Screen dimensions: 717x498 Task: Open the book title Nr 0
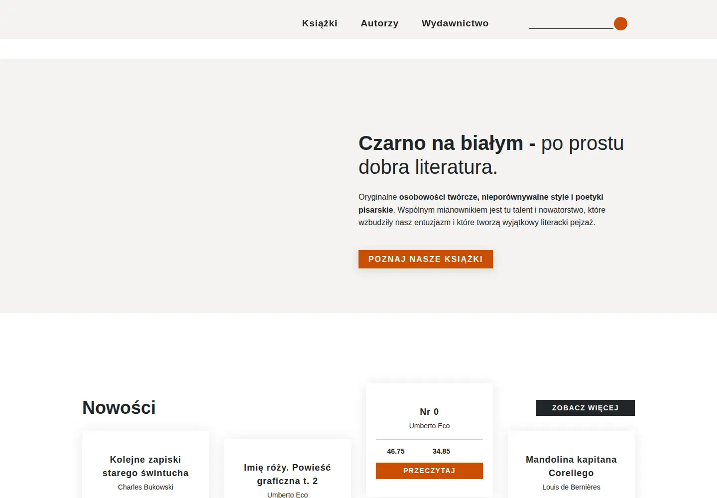pyautogui.click(x=429, y=412)
